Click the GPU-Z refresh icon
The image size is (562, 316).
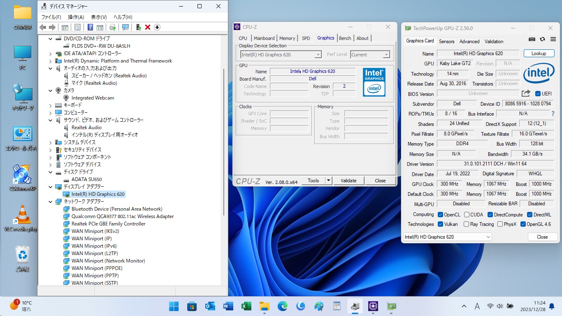[542, 39]
